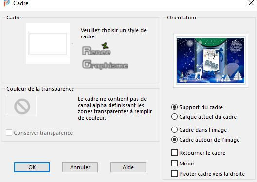Click the 'Orientation' group label
Viewport: 257px width, 182px height.
[182, 18]
